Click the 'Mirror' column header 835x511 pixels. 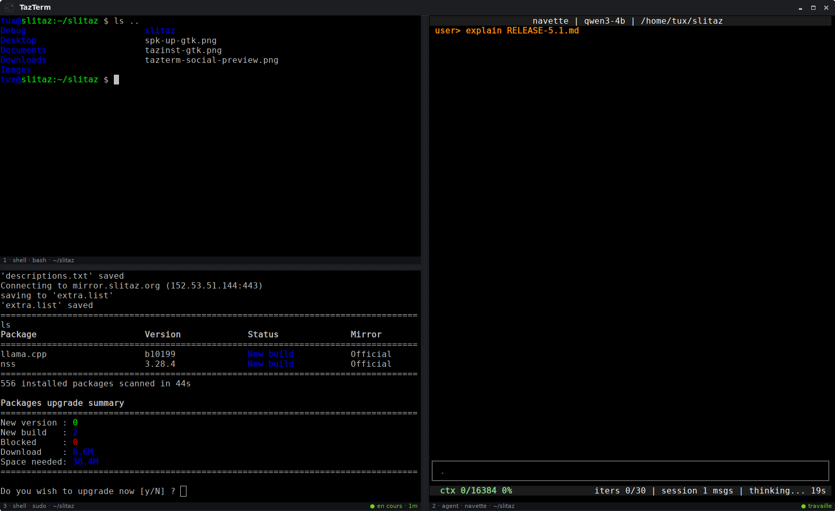366,335
